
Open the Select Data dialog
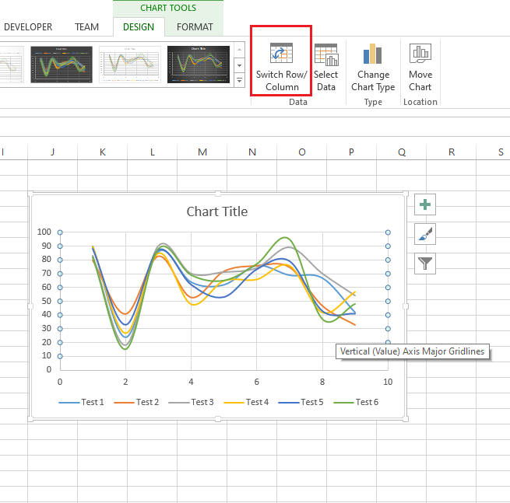coord(326,67)
